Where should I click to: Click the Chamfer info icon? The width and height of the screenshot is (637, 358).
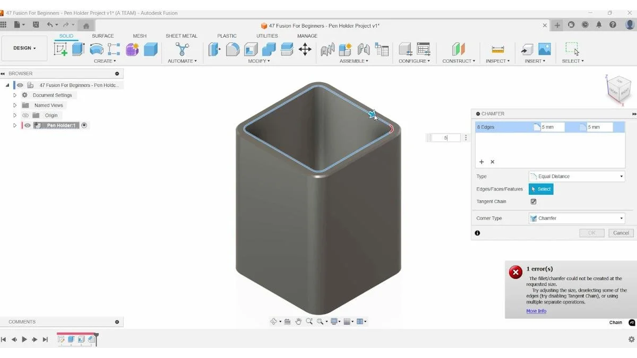pos(477,233)
